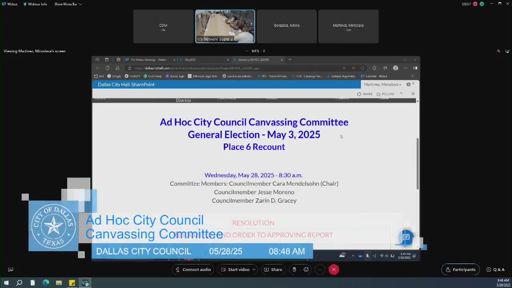Select the Gonzalez, Adelia participant tile
The width and height of the screenshot is (512, 288).
click(x=286, y=26)
